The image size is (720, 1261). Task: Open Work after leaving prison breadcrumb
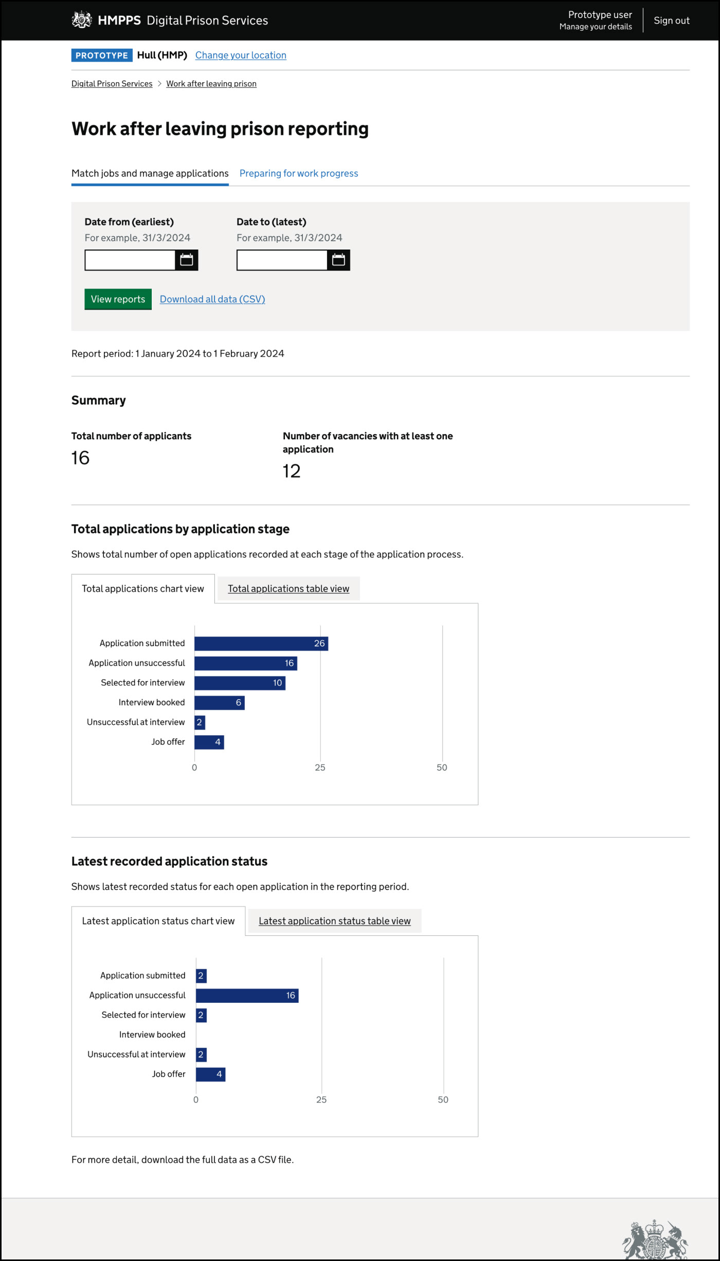pos(211,84)
